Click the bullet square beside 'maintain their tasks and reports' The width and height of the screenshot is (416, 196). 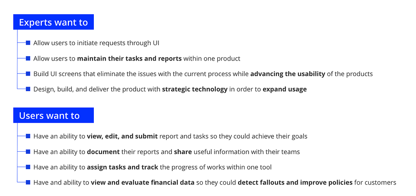coord(28,58)
